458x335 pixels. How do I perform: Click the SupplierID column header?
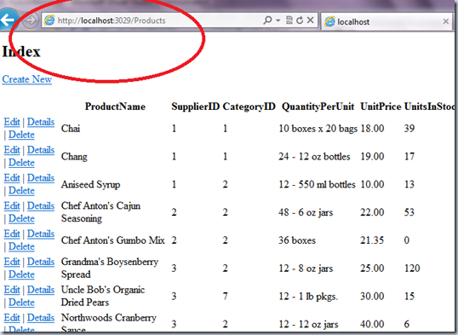[195, 107]
